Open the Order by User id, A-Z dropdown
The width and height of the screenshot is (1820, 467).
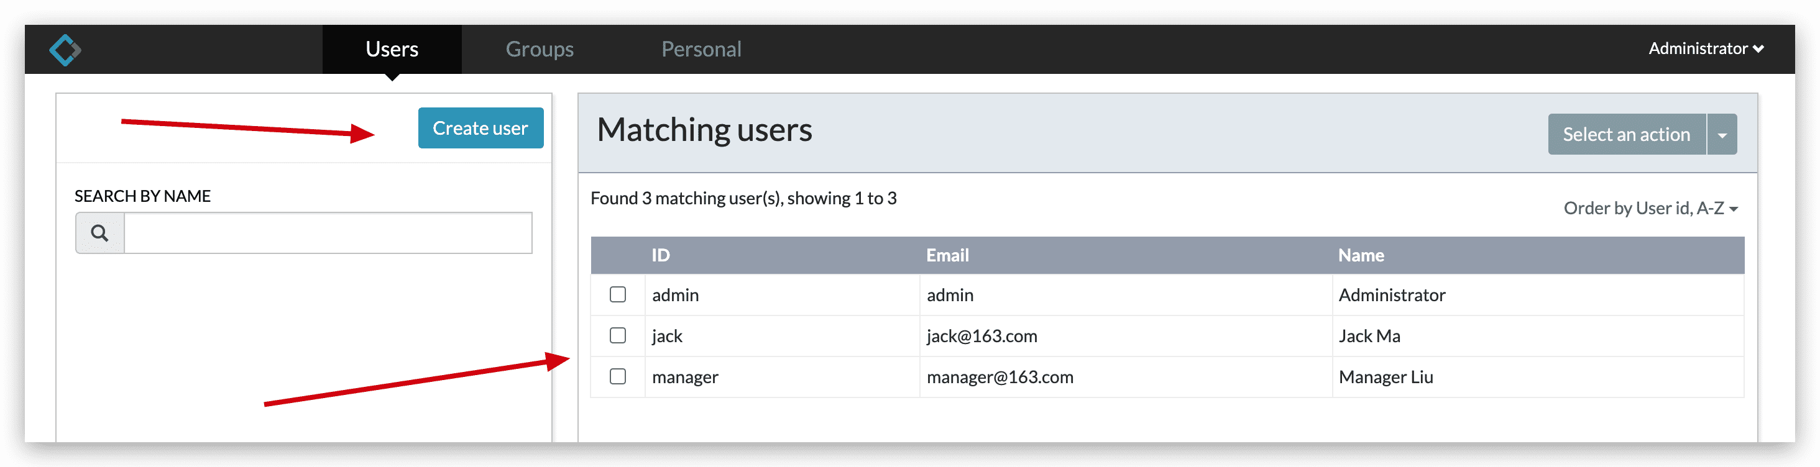pos(1650,208)
